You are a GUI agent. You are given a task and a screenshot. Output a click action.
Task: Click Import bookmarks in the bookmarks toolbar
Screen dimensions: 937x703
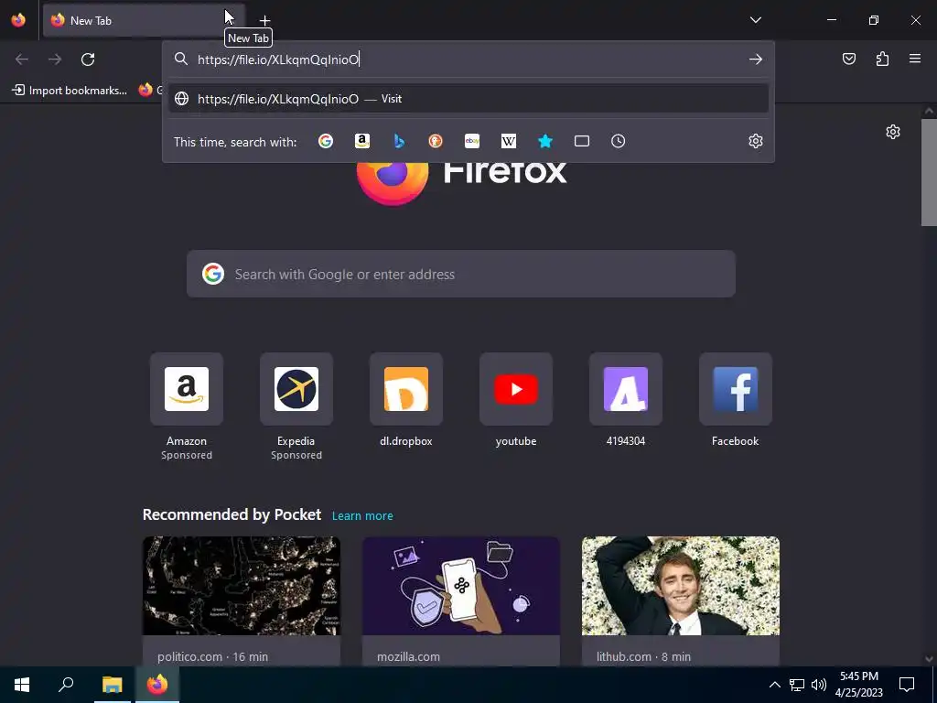tap(70, 91)
